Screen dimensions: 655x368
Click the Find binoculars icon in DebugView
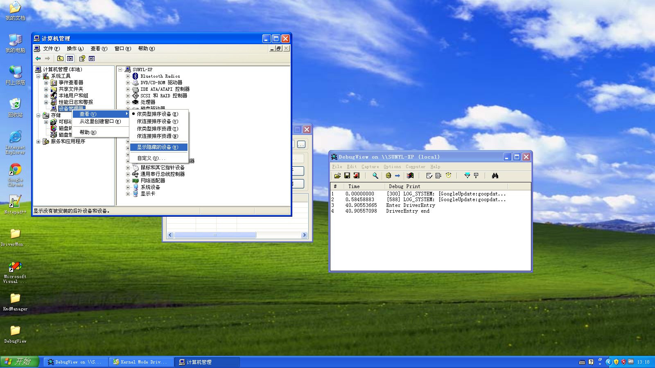coord(495,175)
